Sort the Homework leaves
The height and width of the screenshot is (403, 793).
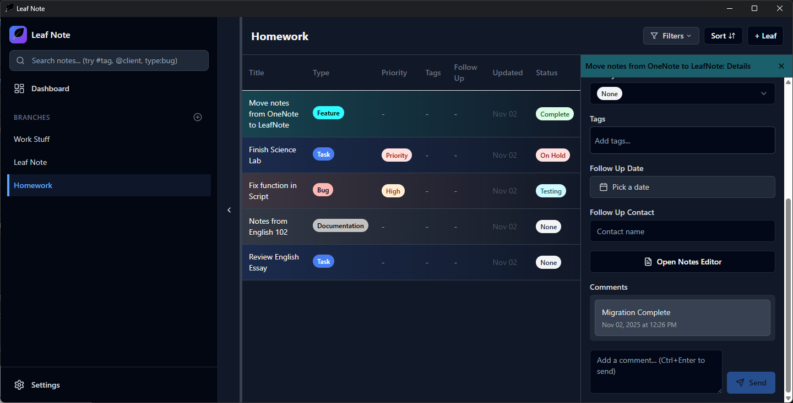(723, 36)
